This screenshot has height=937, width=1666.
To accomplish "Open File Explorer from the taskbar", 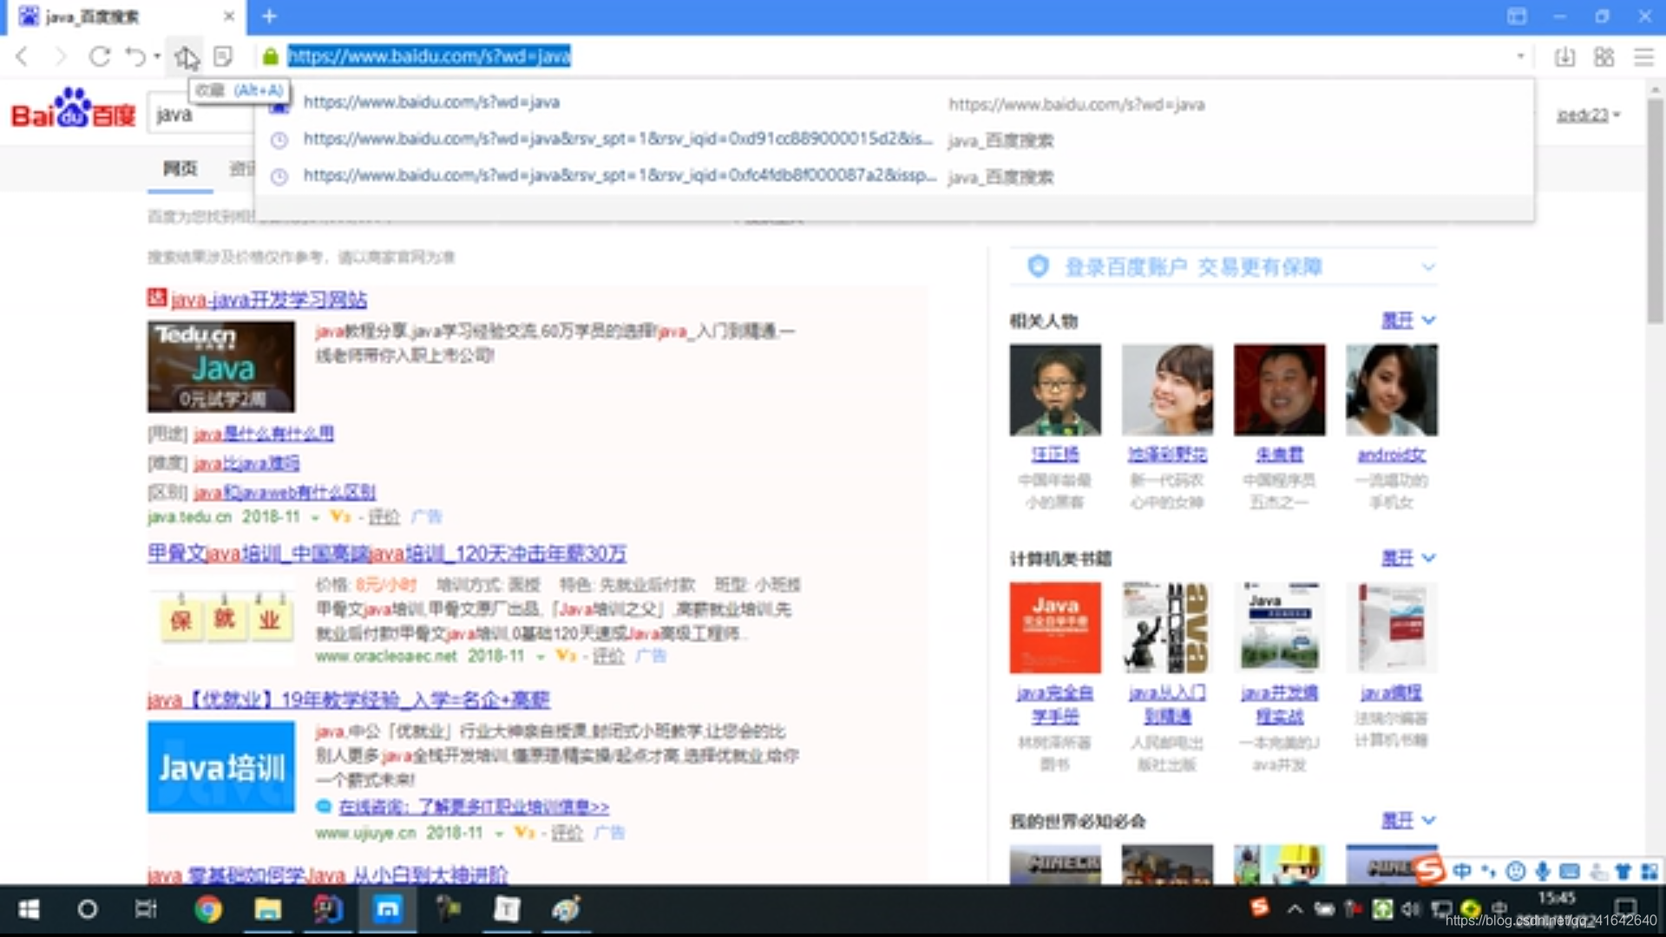I will coord(267,909).
